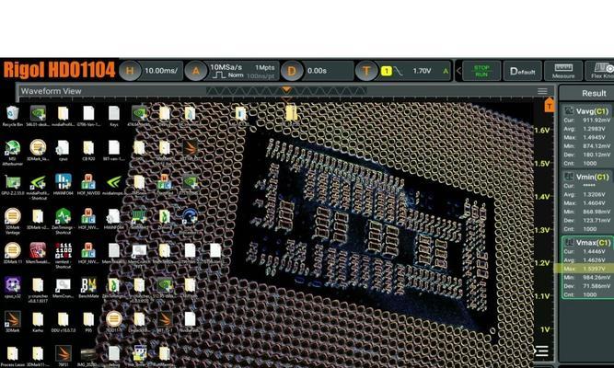Click the delay D knob icon
Viewport: 614px width, 368px height.
[292, 71]
